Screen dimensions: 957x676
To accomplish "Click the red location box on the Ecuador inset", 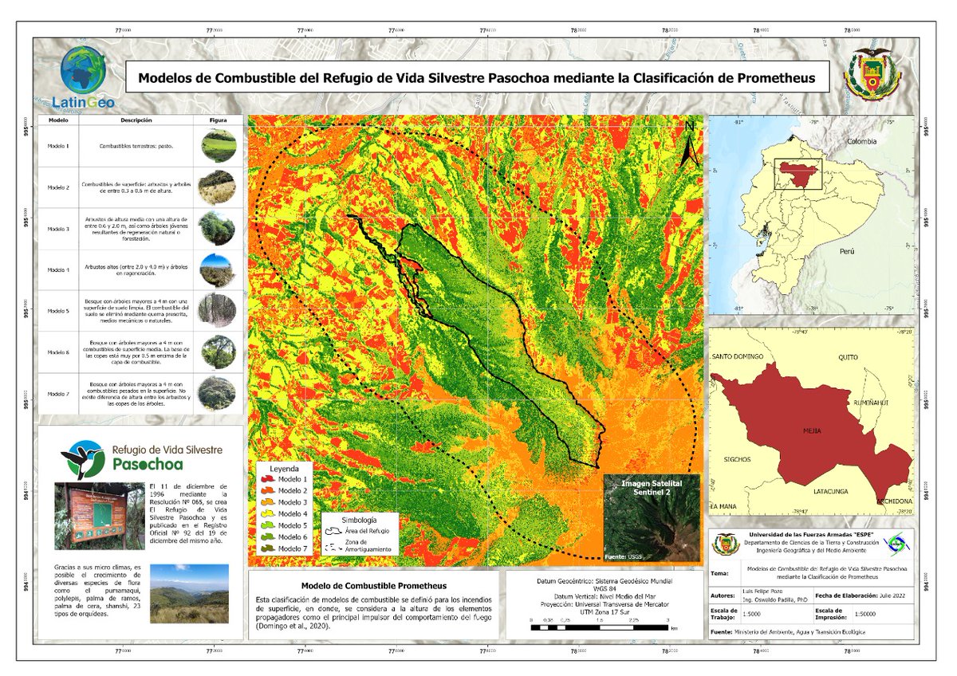I will [x=797, y=173].
